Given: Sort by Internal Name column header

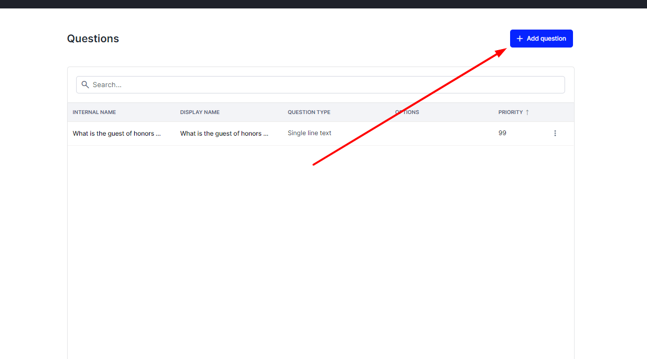Looking at the screenshot, I should tap(94, 112).
